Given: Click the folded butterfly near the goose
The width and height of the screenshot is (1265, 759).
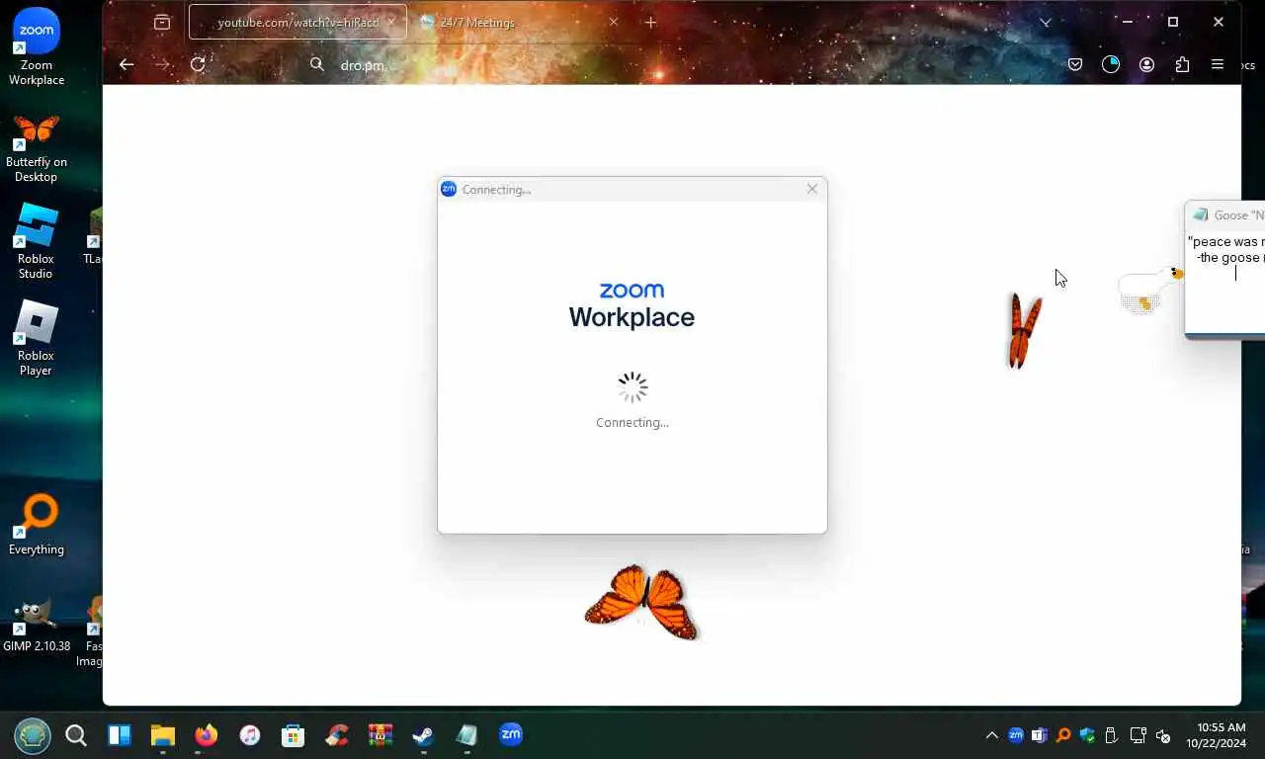Looking at the screenshot, I should tap(1024, 330).
